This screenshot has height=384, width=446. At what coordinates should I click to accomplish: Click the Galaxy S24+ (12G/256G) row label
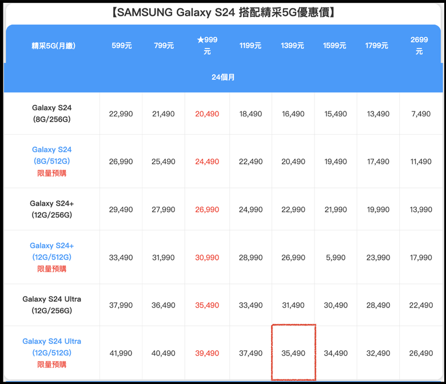(52, 209)
